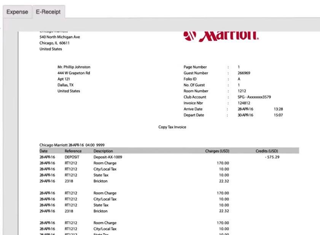Click the Folio ID label

click(x=190, y=79)
